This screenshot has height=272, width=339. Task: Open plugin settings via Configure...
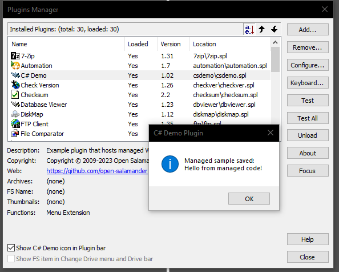pos(308,65)
